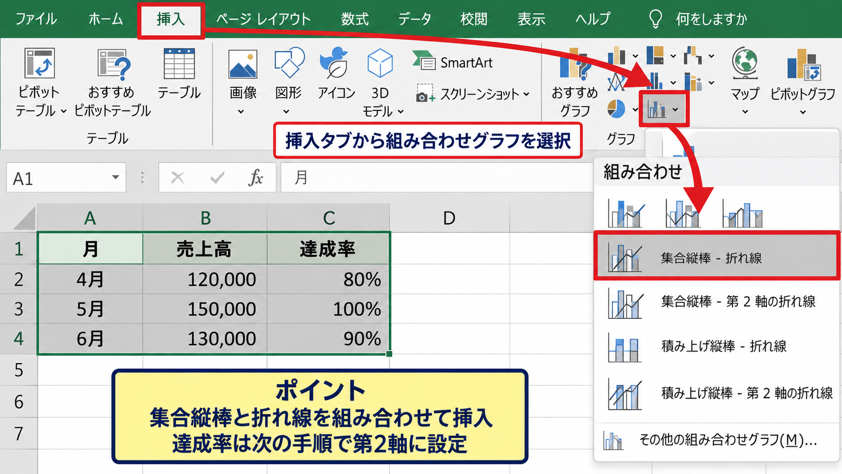This screenshot has height=474, width=842.
Task: Click the おすすめグラフ icon
Action: (575, 64)
